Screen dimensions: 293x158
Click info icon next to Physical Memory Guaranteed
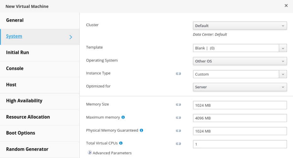(x=142, y=130)
